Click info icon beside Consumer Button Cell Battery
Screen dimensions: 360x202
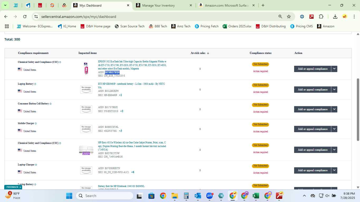click(51, 104)
